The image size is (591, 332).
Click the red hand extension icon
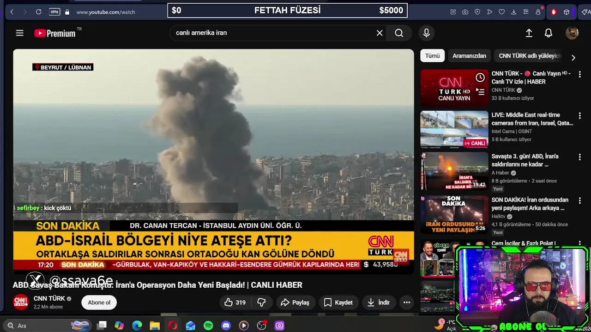554,12
